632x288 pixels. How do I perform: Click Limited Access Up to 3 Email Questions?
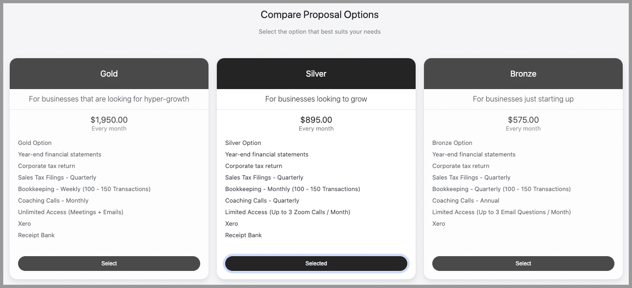pos(502,212)
